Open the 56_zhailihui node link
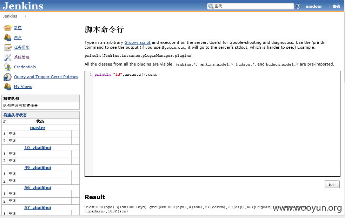This screenshot has width=345, height=218. click(38, 188)
